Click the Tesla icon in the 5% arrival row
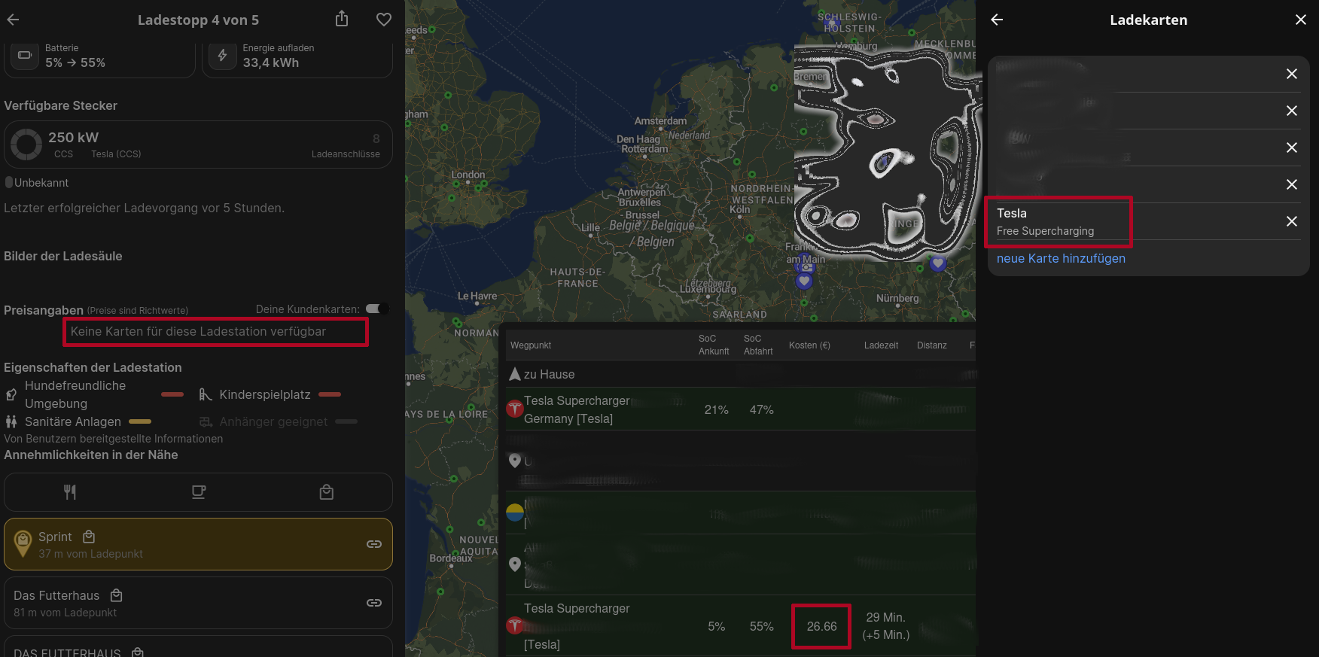1319x657 pixels. pyautogui.click(x=515, y=625)
